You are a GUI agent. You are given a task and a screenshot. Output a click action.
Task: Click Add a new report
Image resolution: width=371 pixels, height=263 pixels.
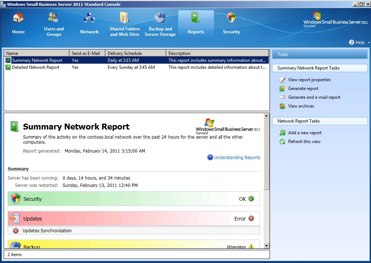[305, 133]
